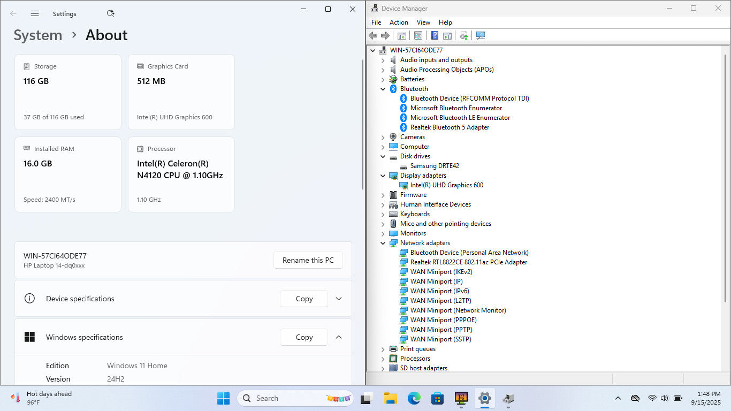Open the View menu in Device Manager
Viewport: 731px width, 411px height.
[x=423, y=22]
